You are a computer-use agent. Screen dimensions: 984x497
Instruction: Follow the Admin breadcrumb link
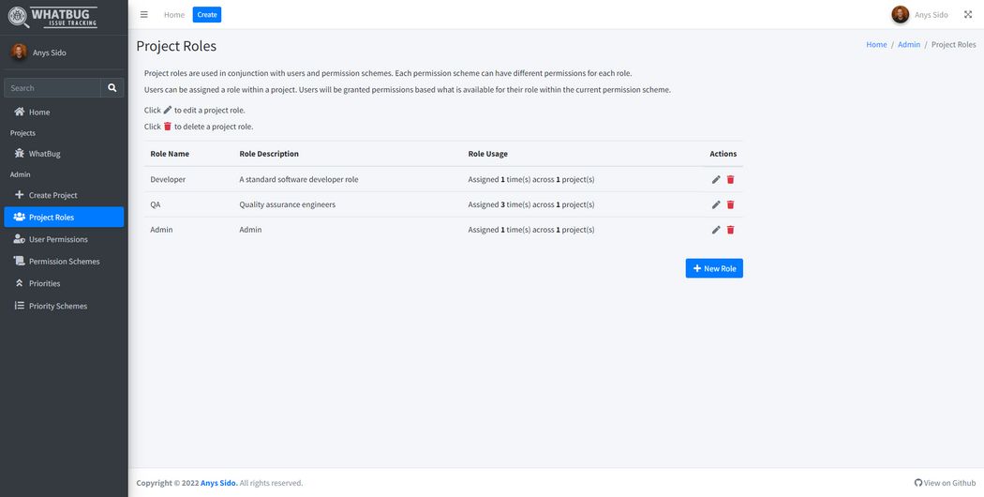click(909, 45)
